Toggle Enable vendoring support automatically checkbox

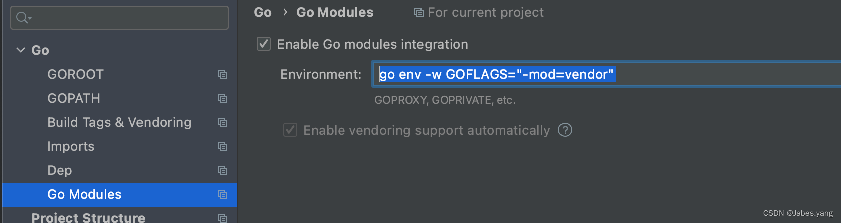coord(290,130)
